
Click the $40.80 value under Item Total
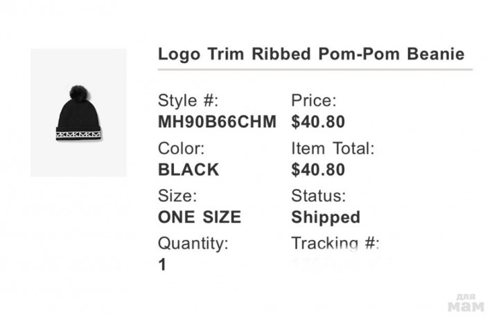point(318,170)
